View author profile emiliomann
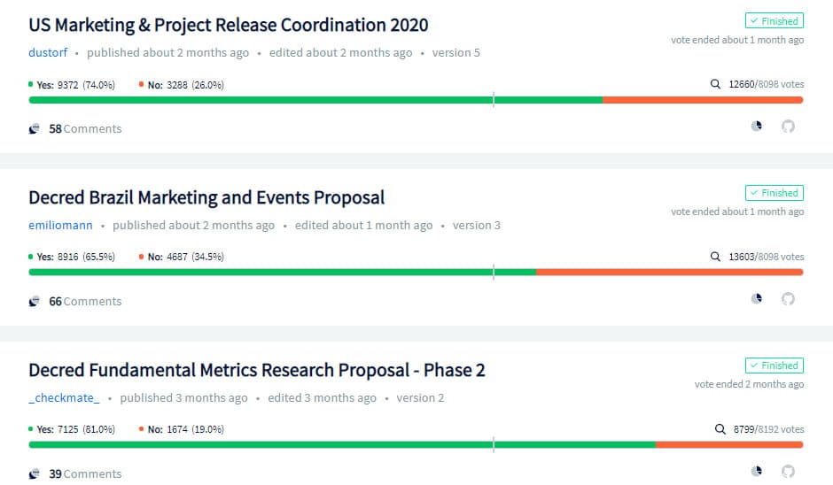Image resolution: width=833 pixels, height=485 pixels. (60, 226)
